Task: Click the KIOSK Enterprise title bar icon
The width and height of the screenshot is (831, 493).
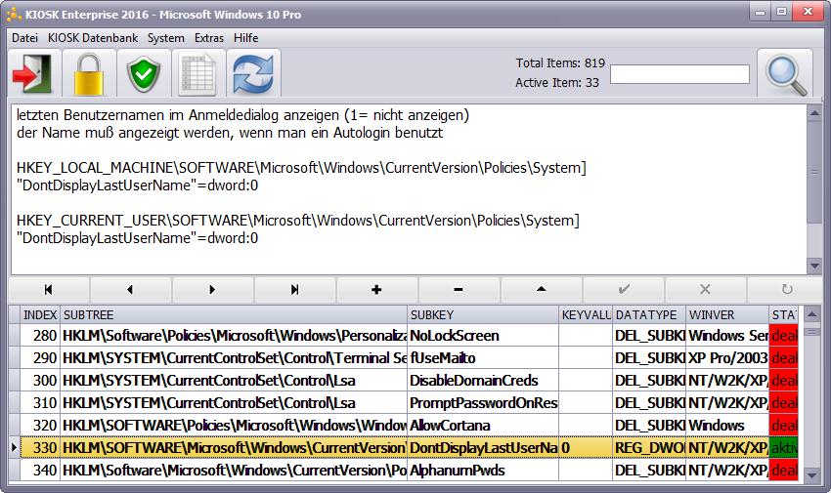Action: point(14,14)
